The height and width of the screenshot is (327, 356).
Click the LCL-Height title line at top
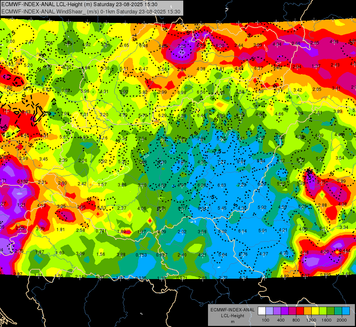pyautogui.click(x=79, y=4)
